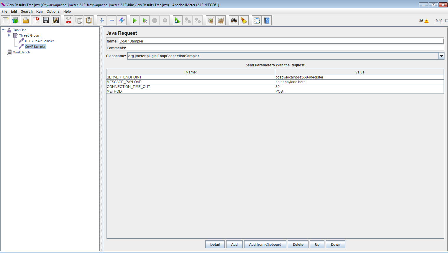Start the test with green play icon

[134, 20]
